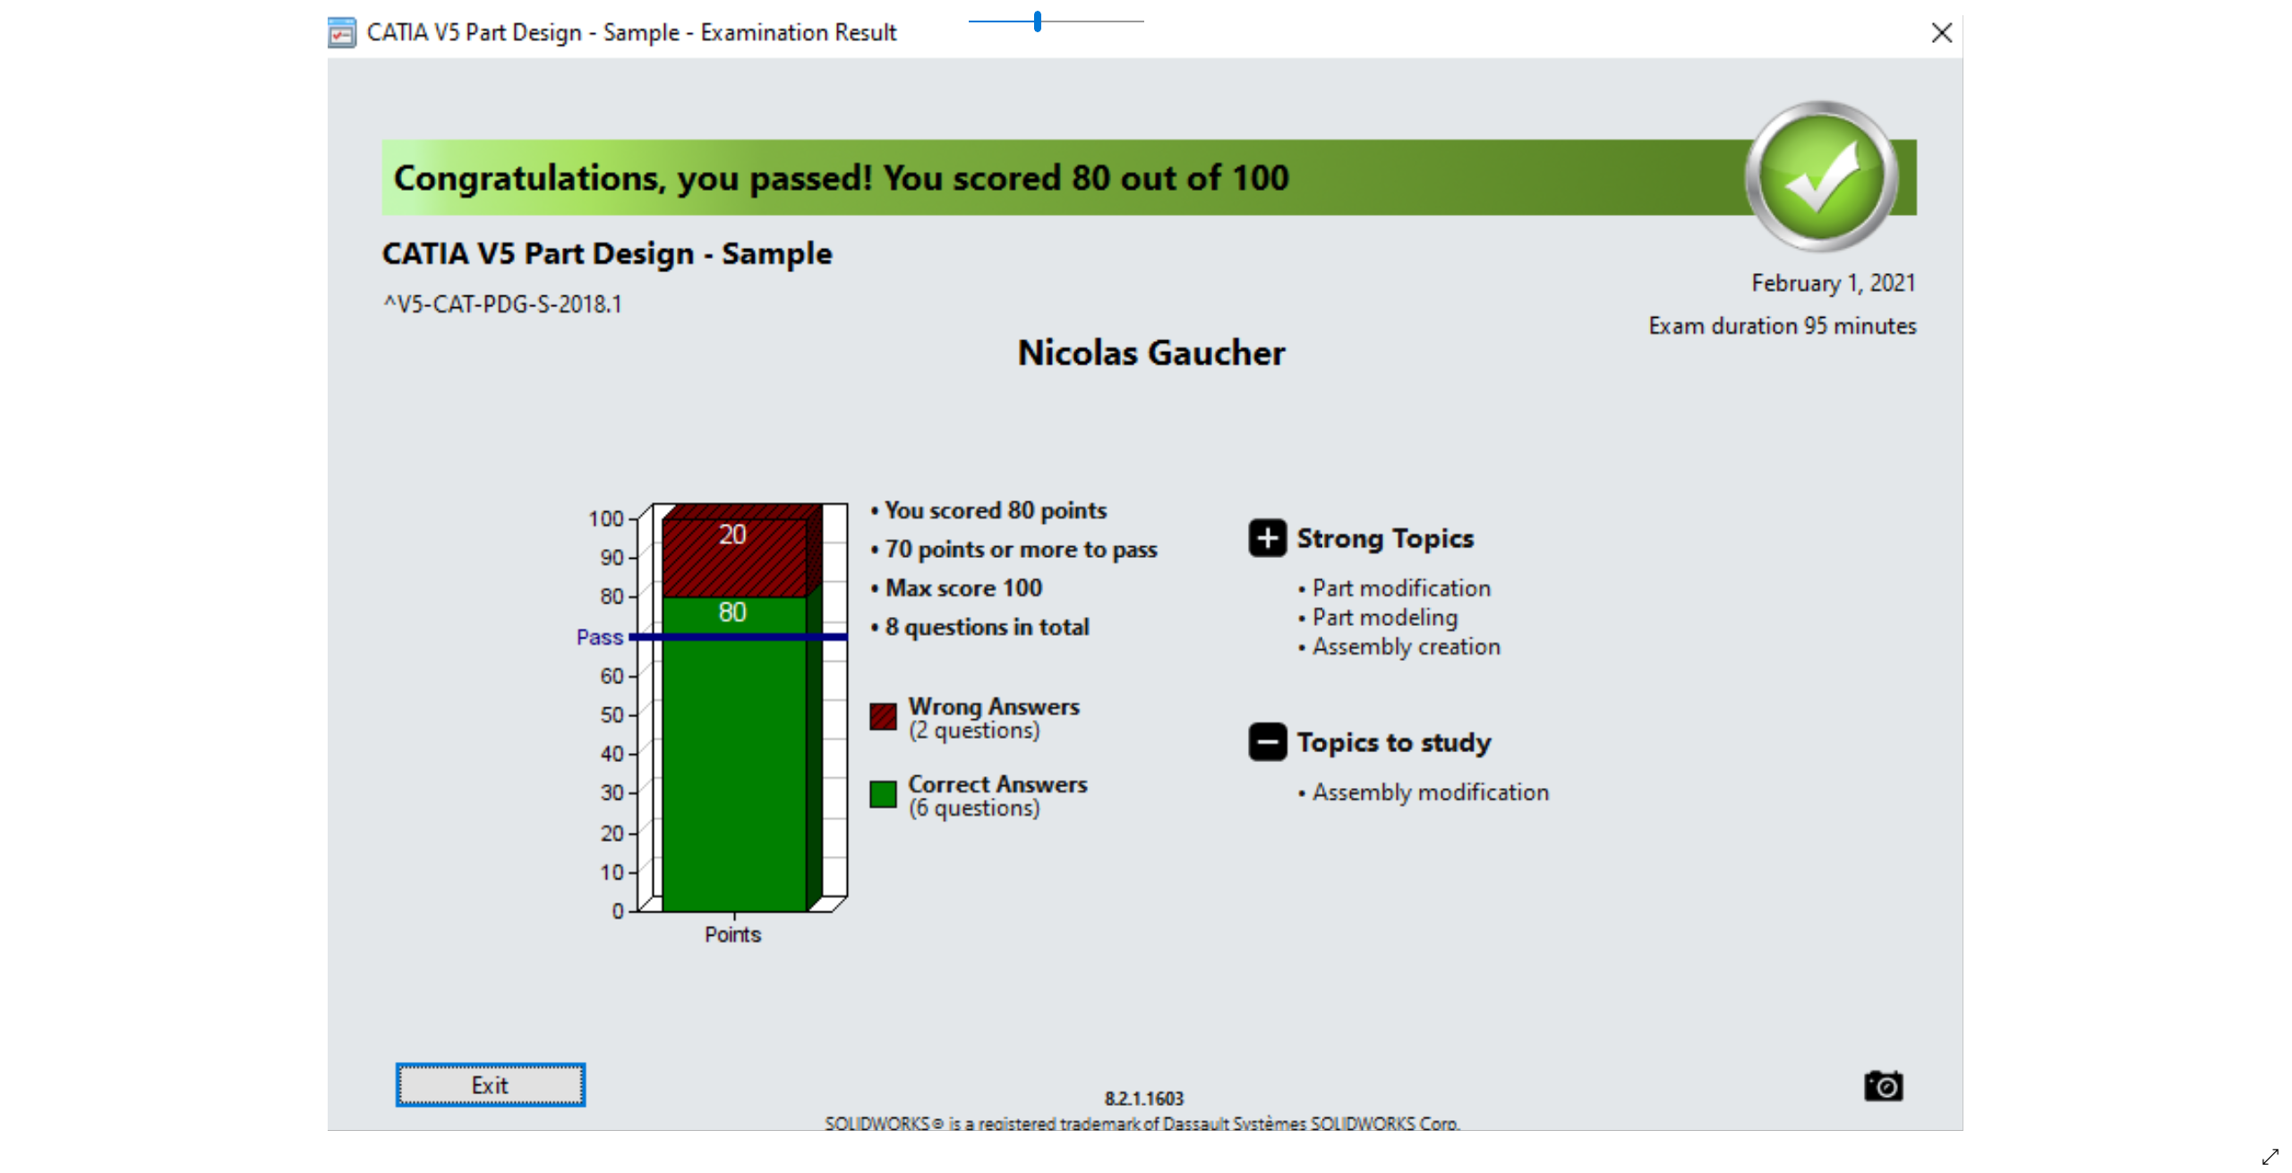Click the Exit button

(490, 1084)
